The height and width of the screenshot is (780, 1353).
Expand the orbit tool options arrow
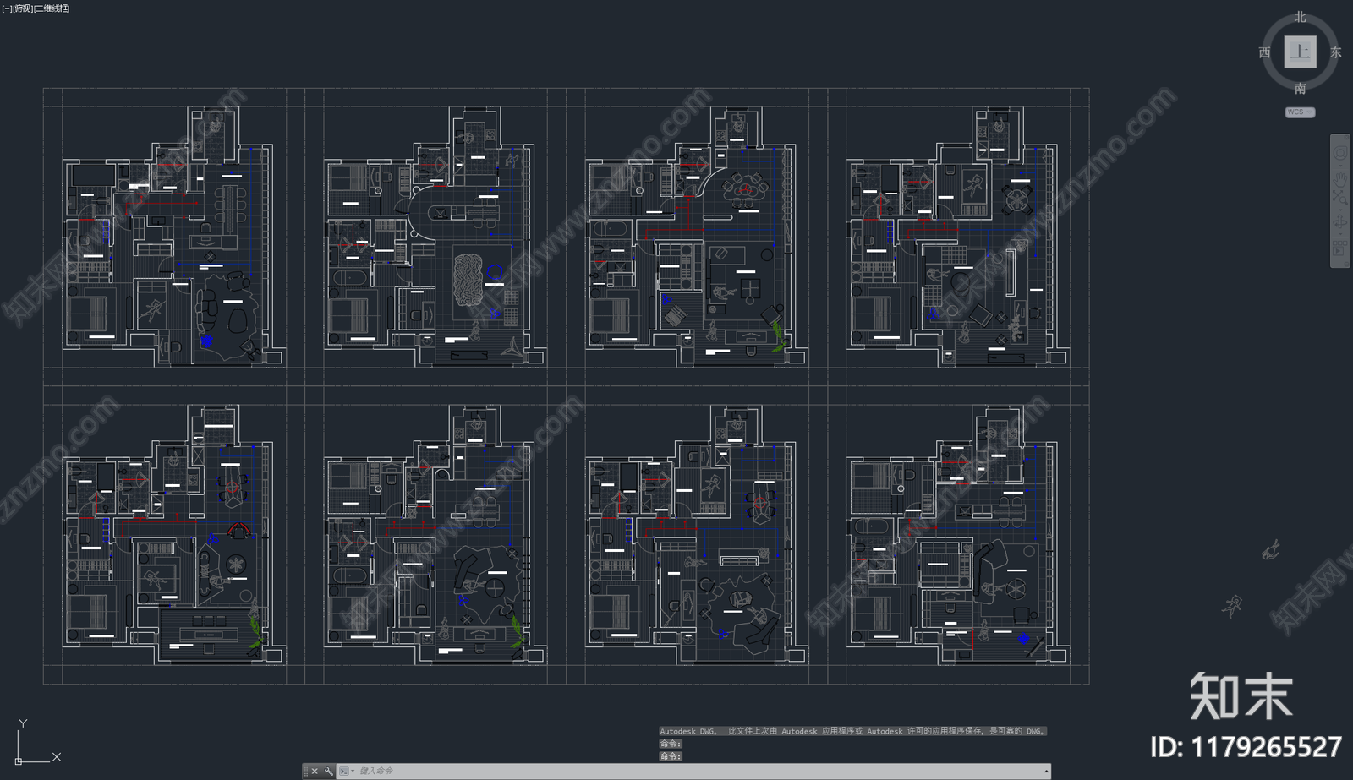tap(1340, 234)
